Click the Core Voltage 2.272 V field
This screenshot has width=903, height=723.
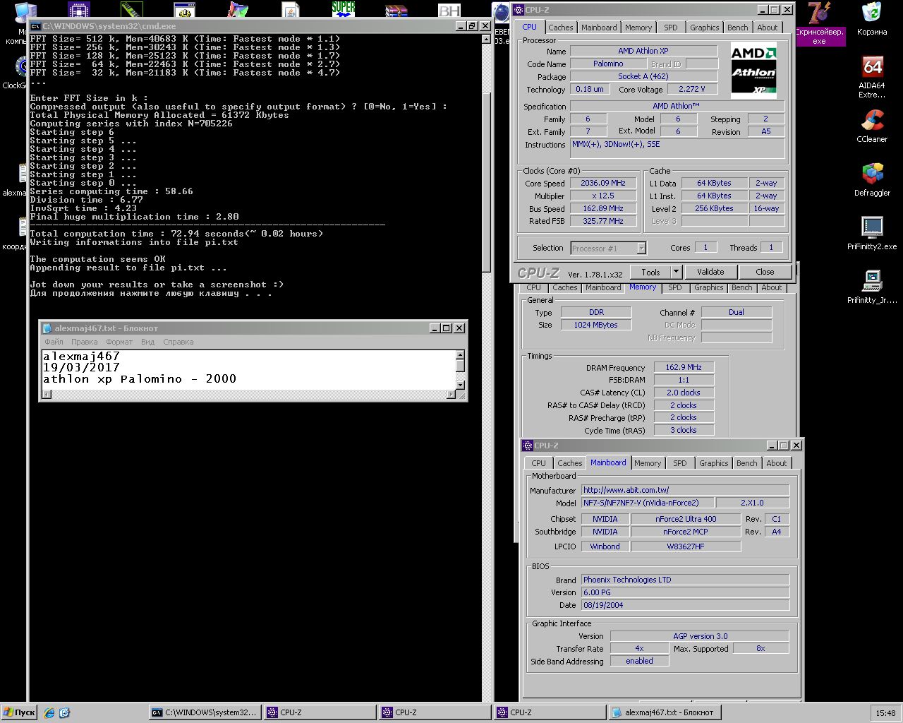[691, 89]
